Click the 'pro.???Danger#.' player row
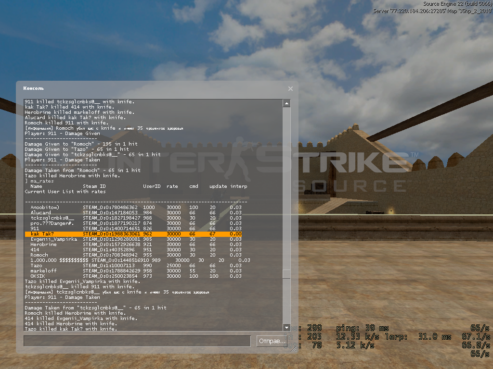Screen dimensions: 493x369 (136, 223)
